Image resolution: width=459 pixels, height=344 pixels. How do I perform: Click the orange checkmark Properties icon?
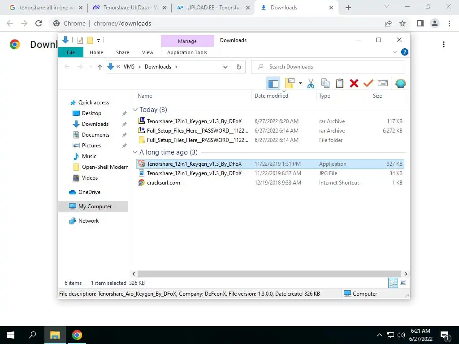point(368,83)
